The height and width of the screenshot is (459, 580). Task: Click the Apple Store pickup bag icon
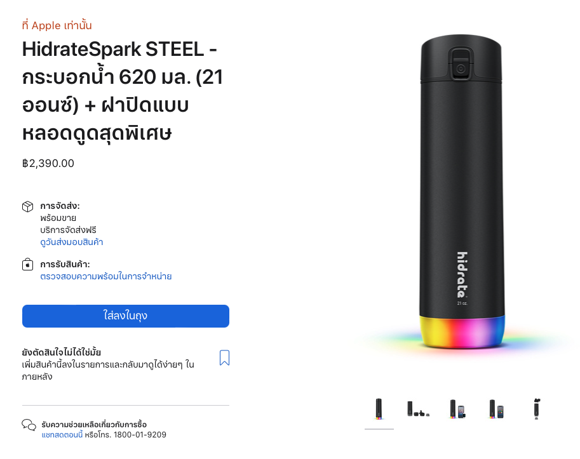28,265
